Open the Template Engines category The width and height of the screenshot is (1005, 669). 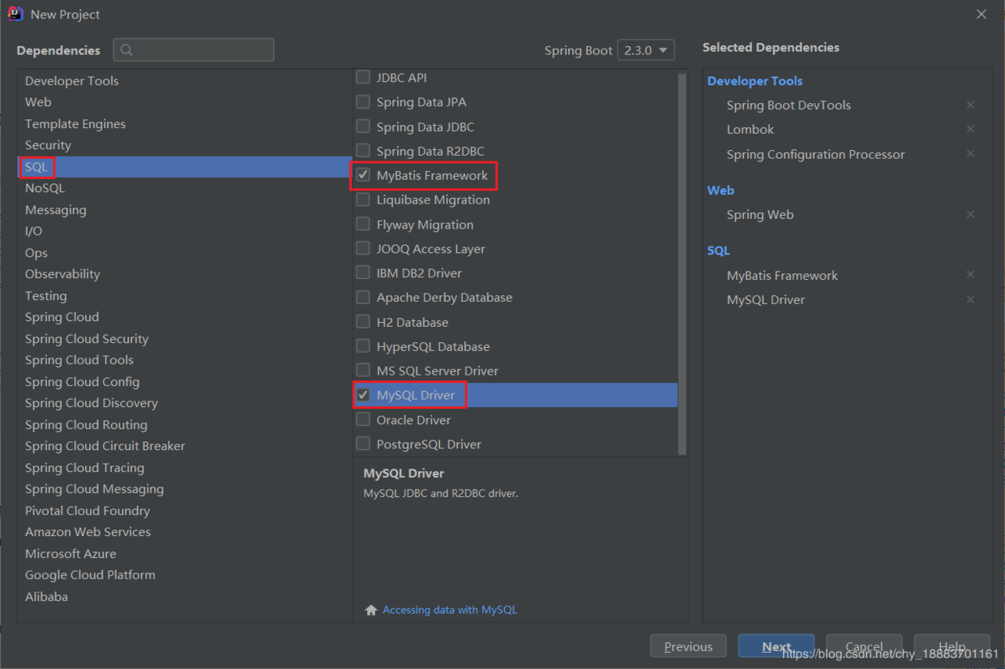(x=75, y=124)
